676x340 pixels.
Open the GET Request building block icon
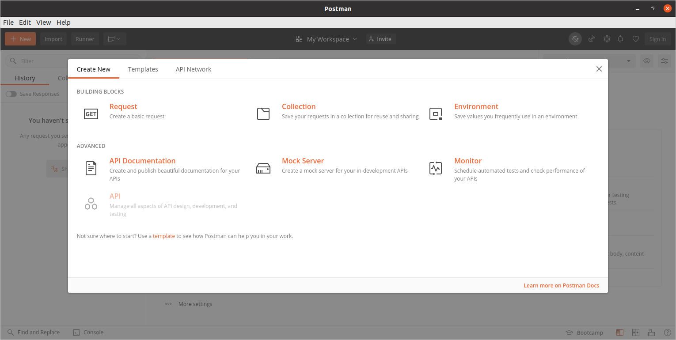point(91,113)
